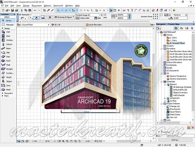
Task: Click the Pasted Image #1 name field
Action: (87, 15)
